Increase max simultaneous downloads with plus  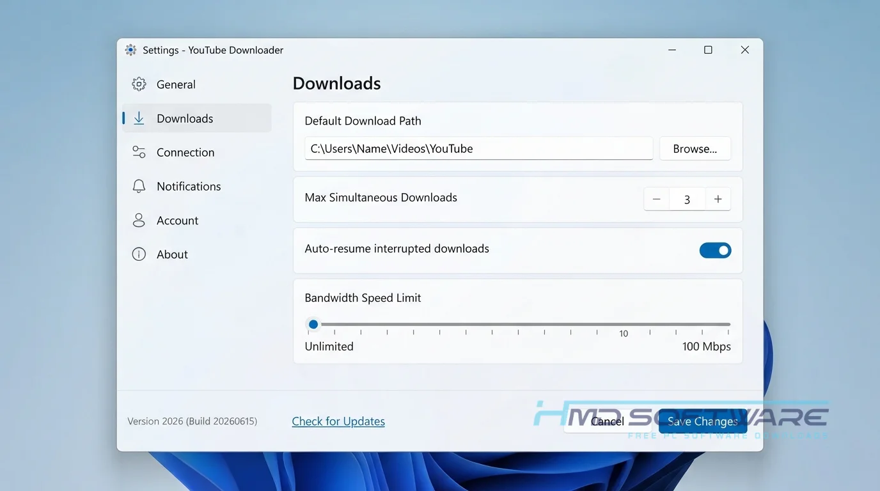point(718,199)
